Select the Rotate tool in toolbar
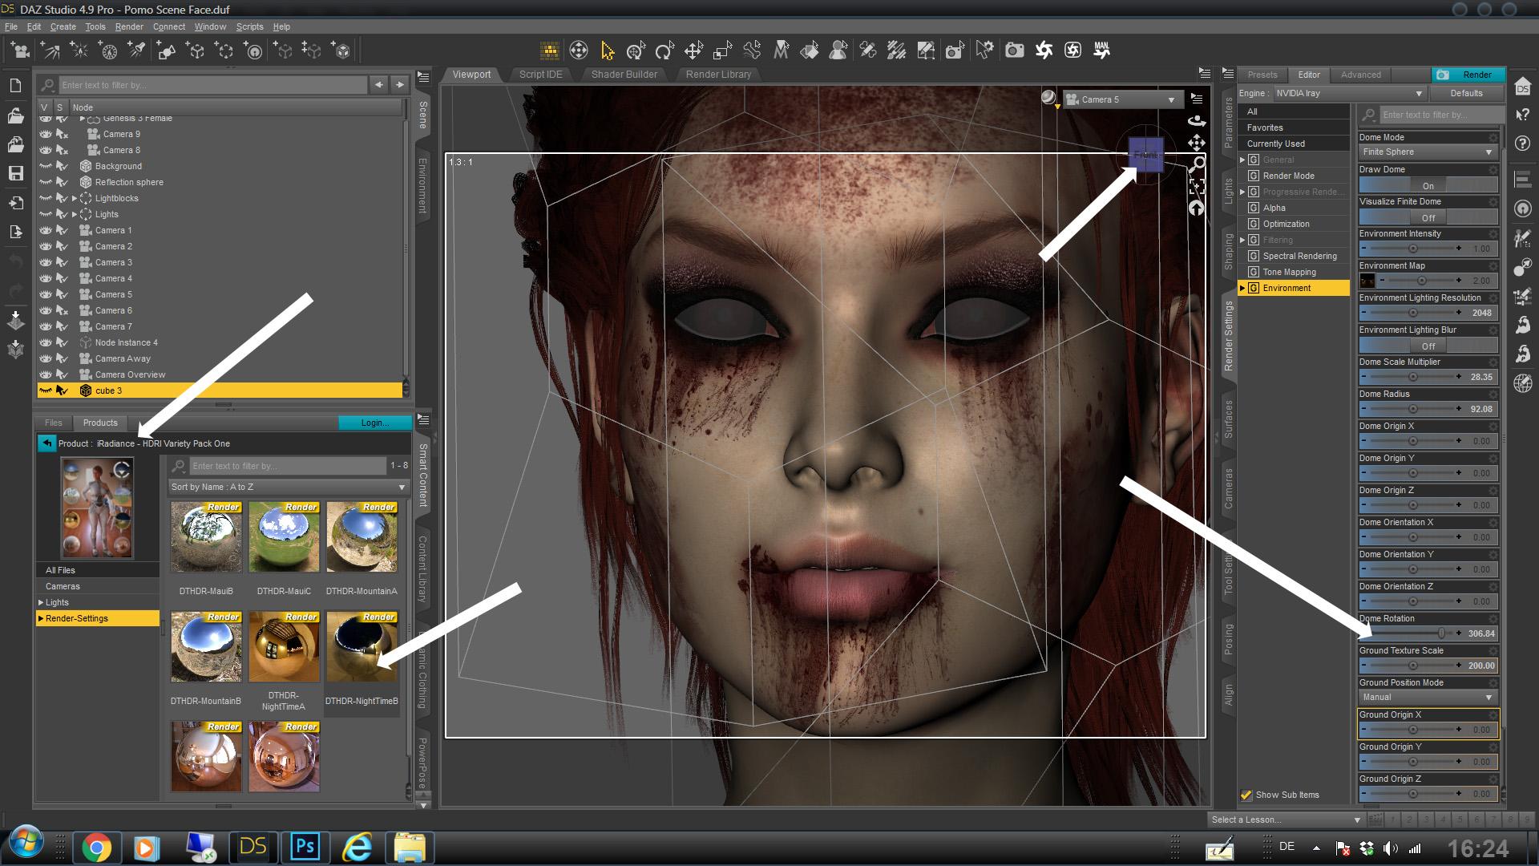The height and width of the screenshot is (866, 1539). point(664,51)
